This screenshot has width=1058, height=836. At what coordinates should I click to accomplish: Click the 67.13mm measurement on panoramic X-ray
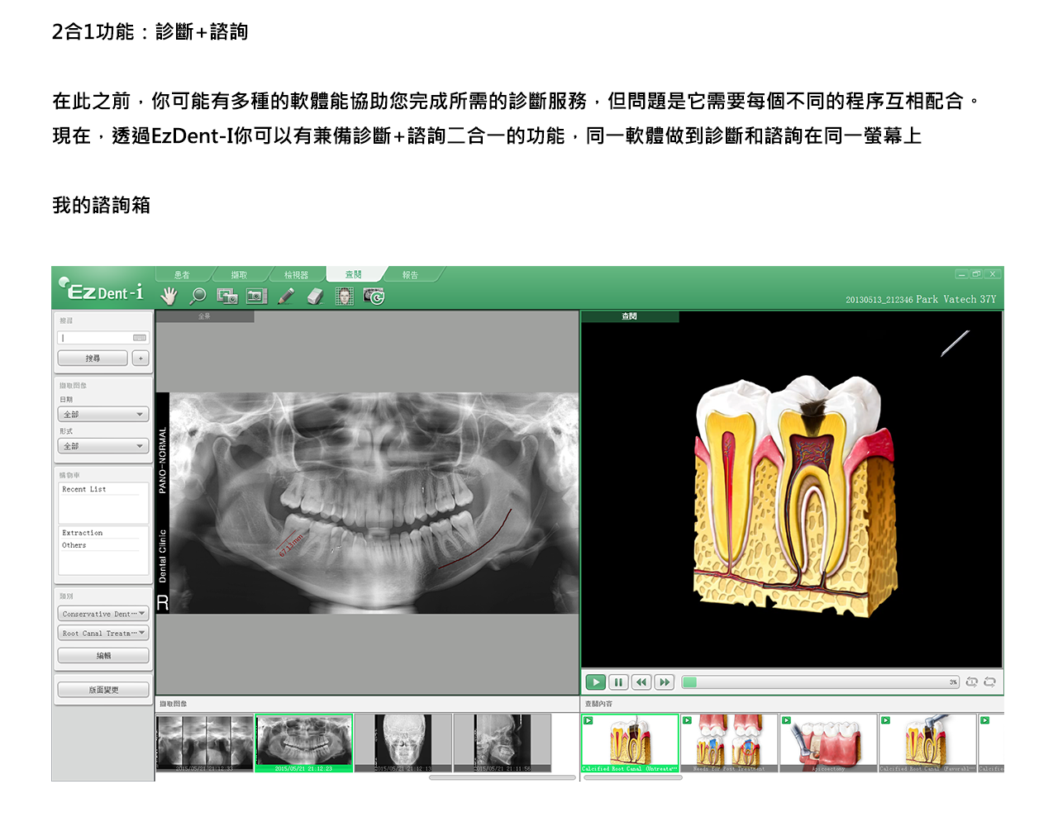pyautogui.click(x=292, y=545)
